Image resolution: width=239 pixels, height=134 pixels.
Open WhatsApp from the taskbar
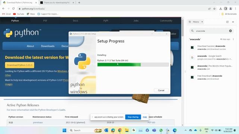pyautogui.click(x=161, y=130)
